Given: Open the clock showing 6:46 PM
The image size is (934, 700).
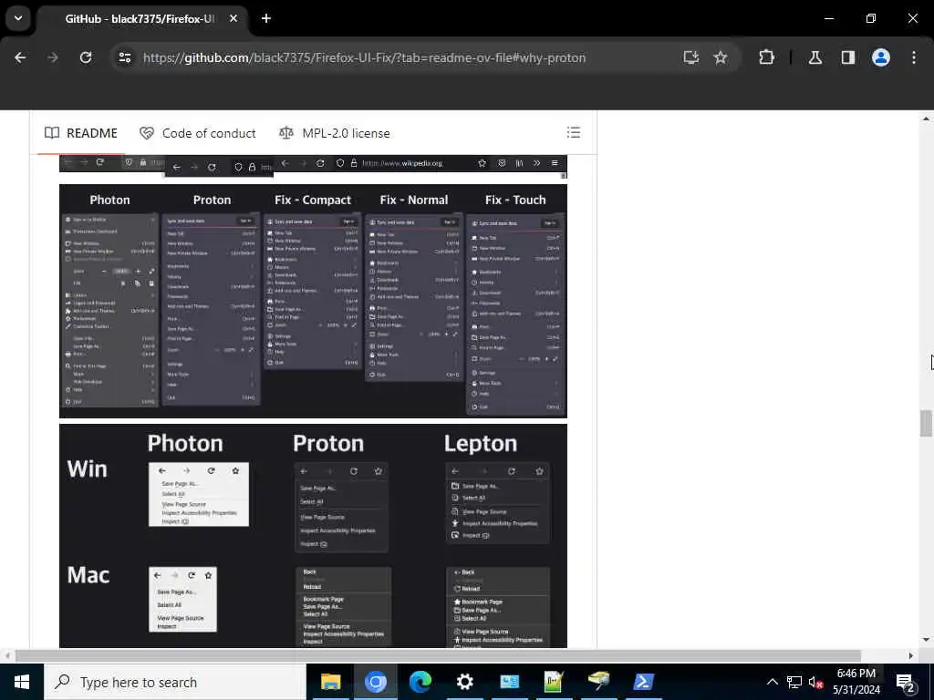Looking at the screenshot, I should tap(856, 682).
